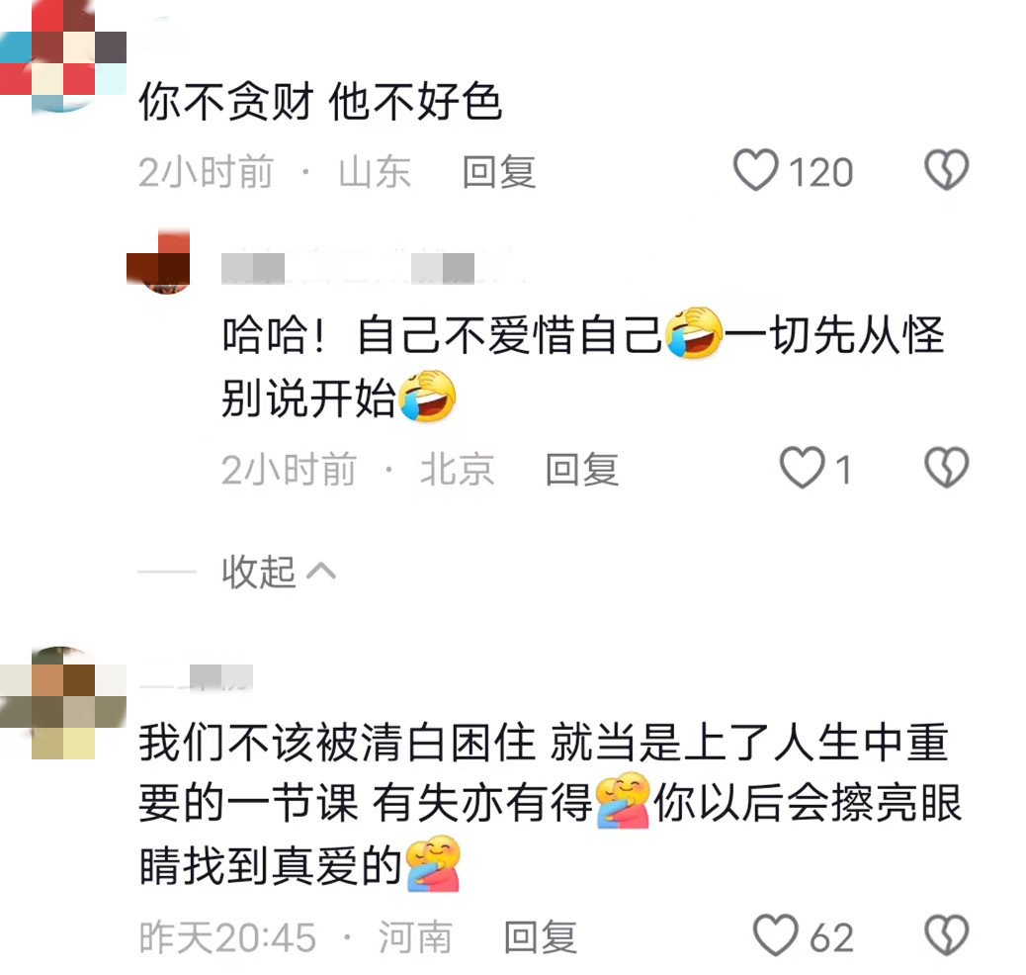Collapse replies with 收起
Viewport: 1026px width, 975px height.
258,572
